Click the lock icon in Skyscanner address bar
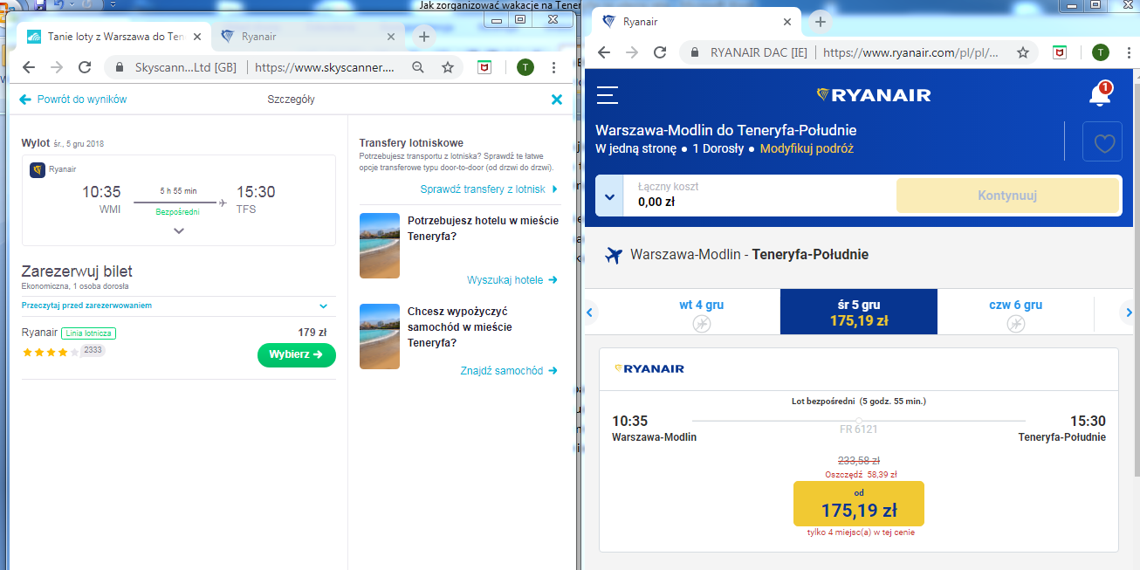 point(120,67)
